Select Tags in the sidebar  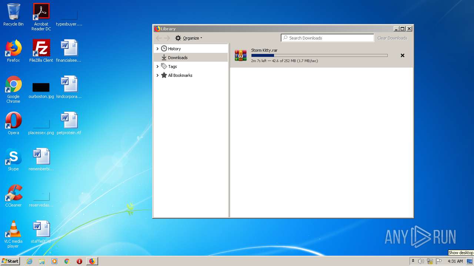[191, 66]
